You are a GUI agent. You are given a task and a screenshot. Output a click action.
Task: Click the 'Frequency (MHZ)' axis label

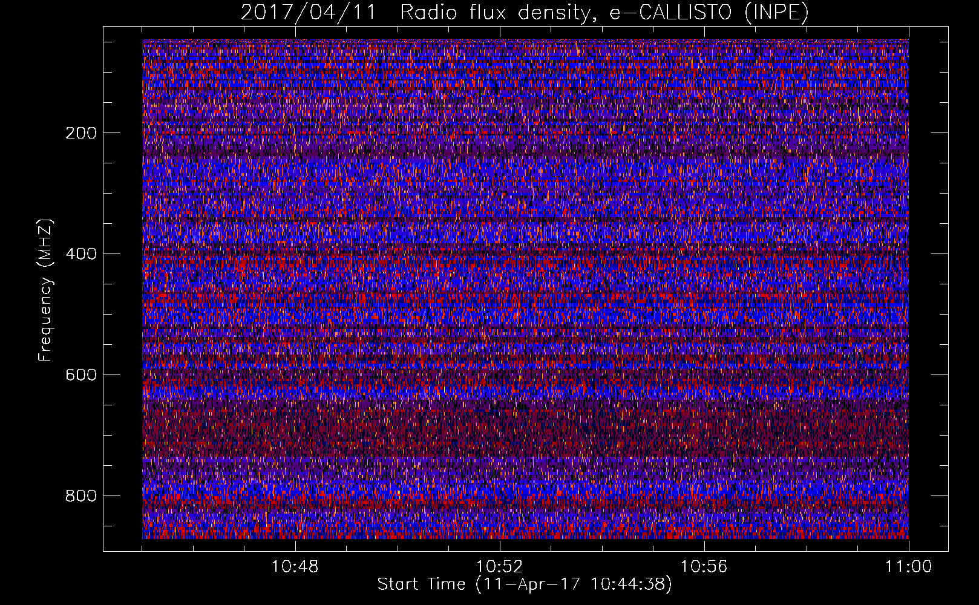point(46,290)
